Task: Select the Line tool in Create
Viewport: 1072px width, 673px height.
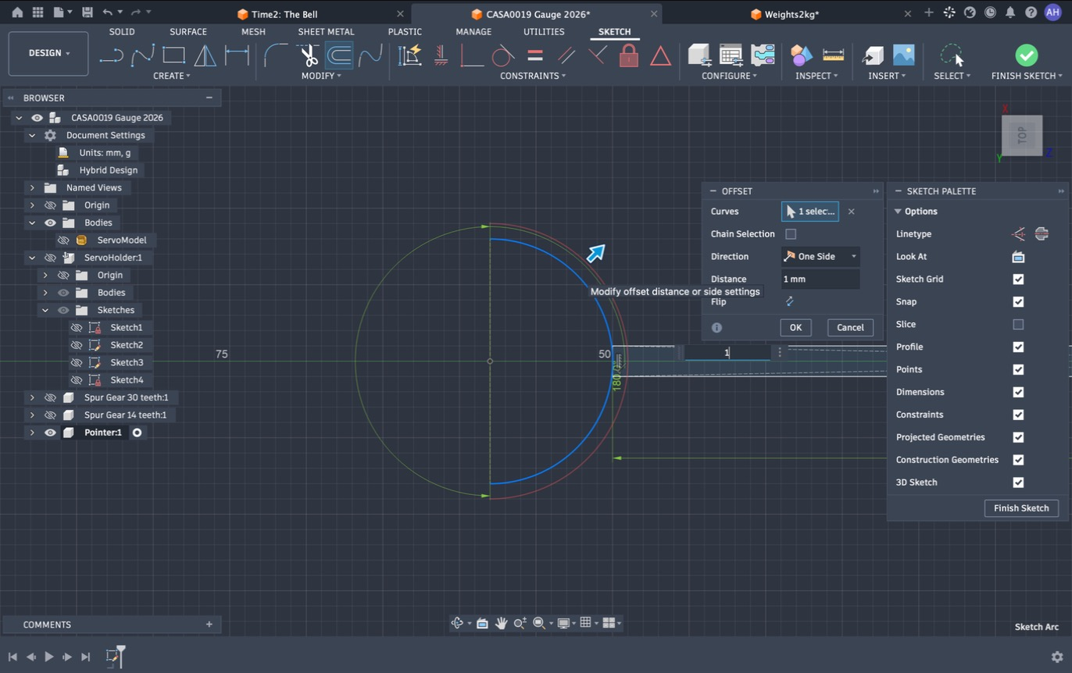Action: [112, 55]
